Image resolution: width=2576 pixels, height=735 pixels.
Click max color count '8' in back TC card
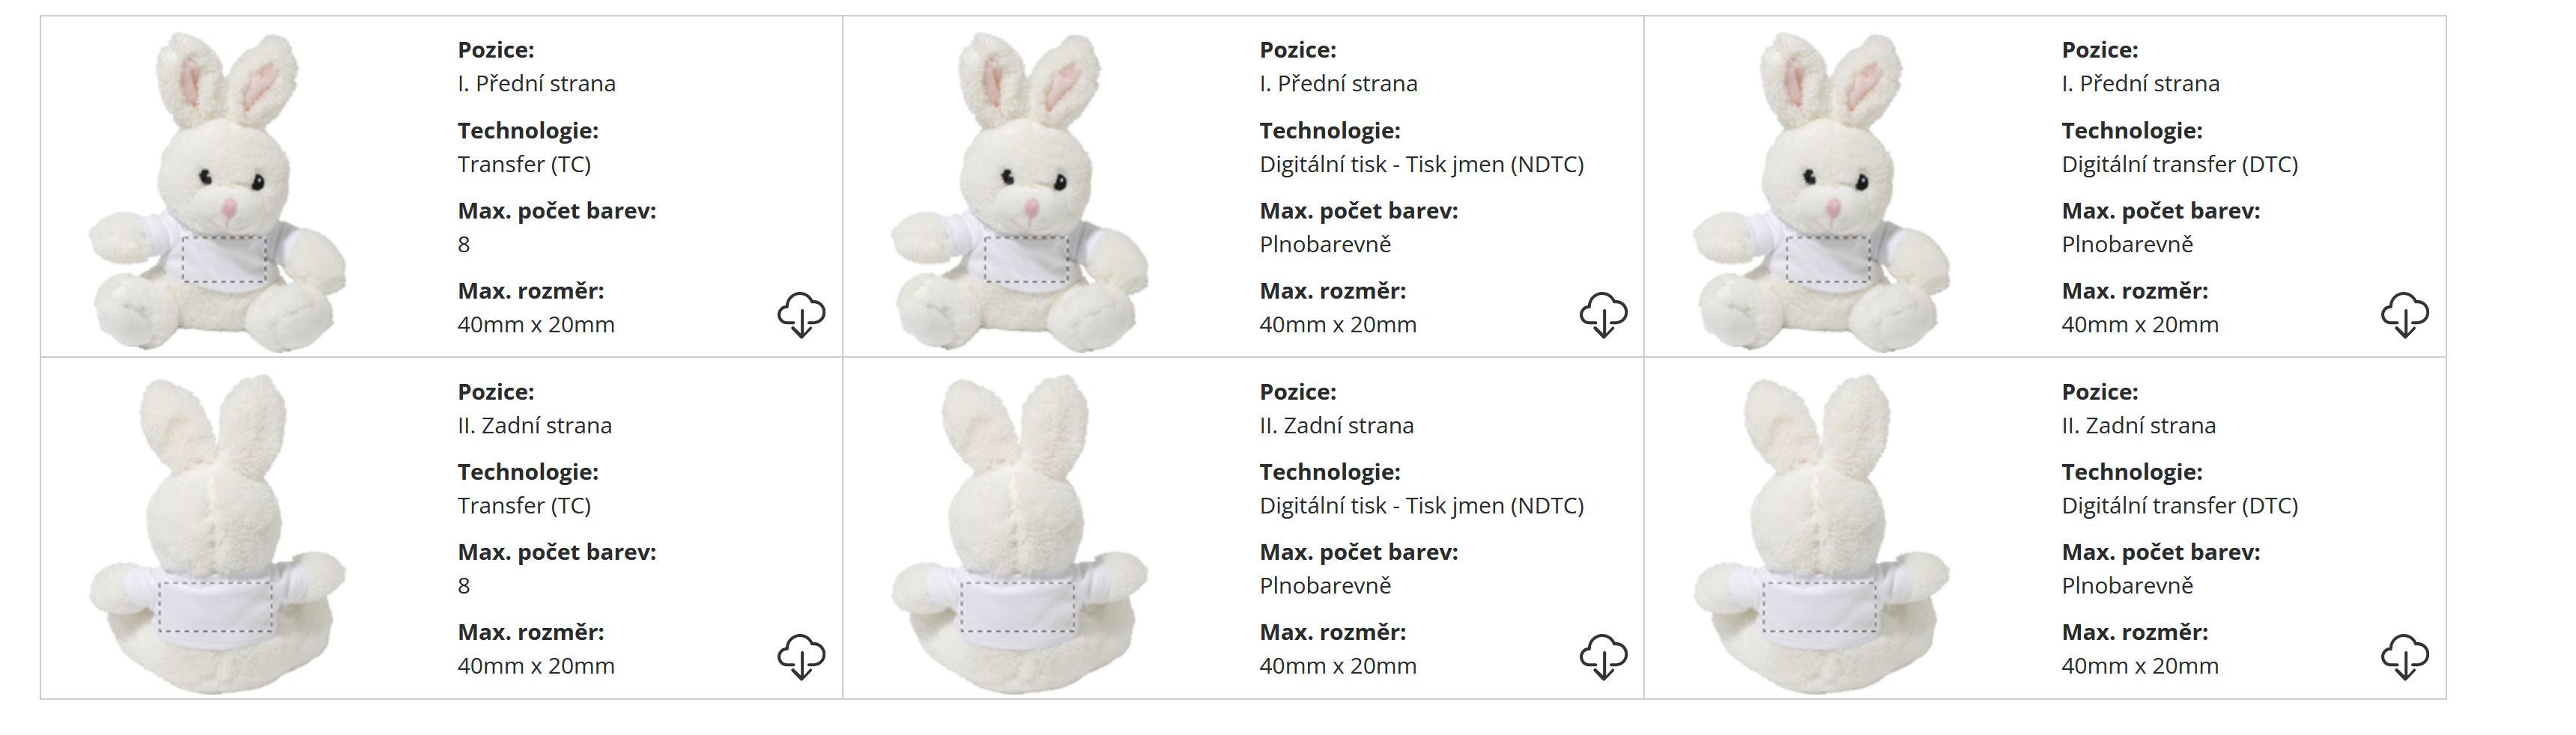[x=463, y=586]
